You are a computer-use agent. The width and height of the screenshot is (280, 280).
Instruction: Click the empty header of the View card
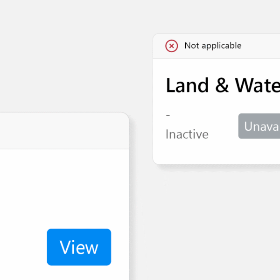[x=61, y=131]
